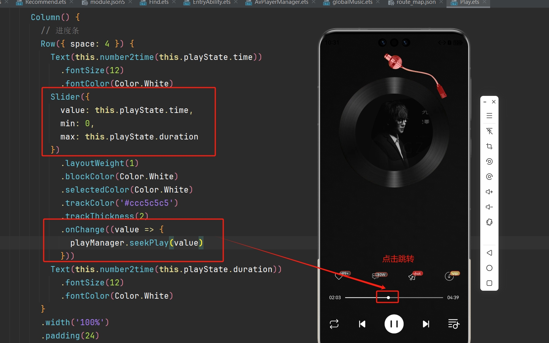The width and height of the screenshot is (549, 343).
Task: Tap the hot music-note icon
Action: point(412,277)
